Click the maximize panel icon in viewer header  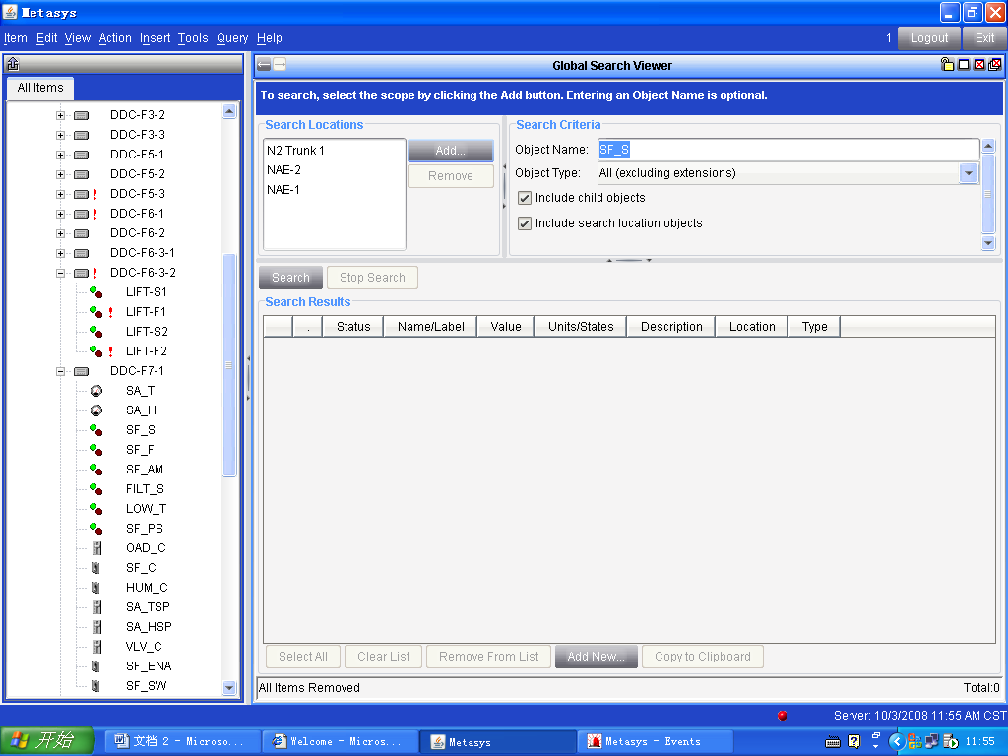[963, 65]
